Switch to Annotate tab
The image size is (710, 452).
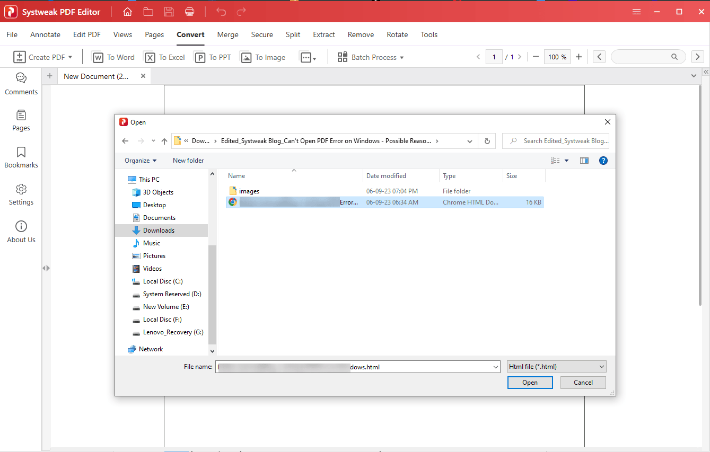tap(45, 34)
